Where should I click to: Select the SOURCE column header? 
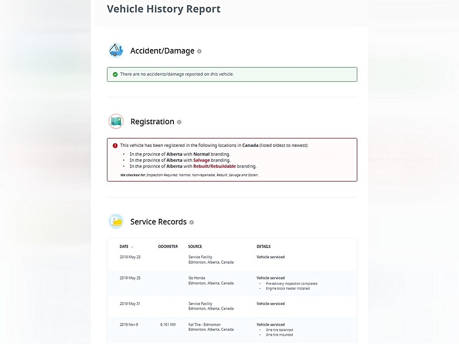point(195,247)
